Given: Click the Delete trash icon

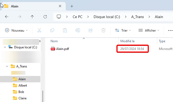Looking at the screenshot, I should pyautogui.click(x=103, y=30).
